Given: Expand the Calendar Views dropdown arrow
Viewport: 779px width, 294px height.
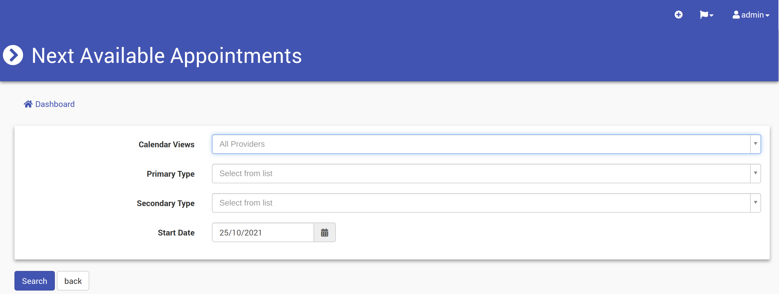Looking at the screenshot, I should click(755, 144).
